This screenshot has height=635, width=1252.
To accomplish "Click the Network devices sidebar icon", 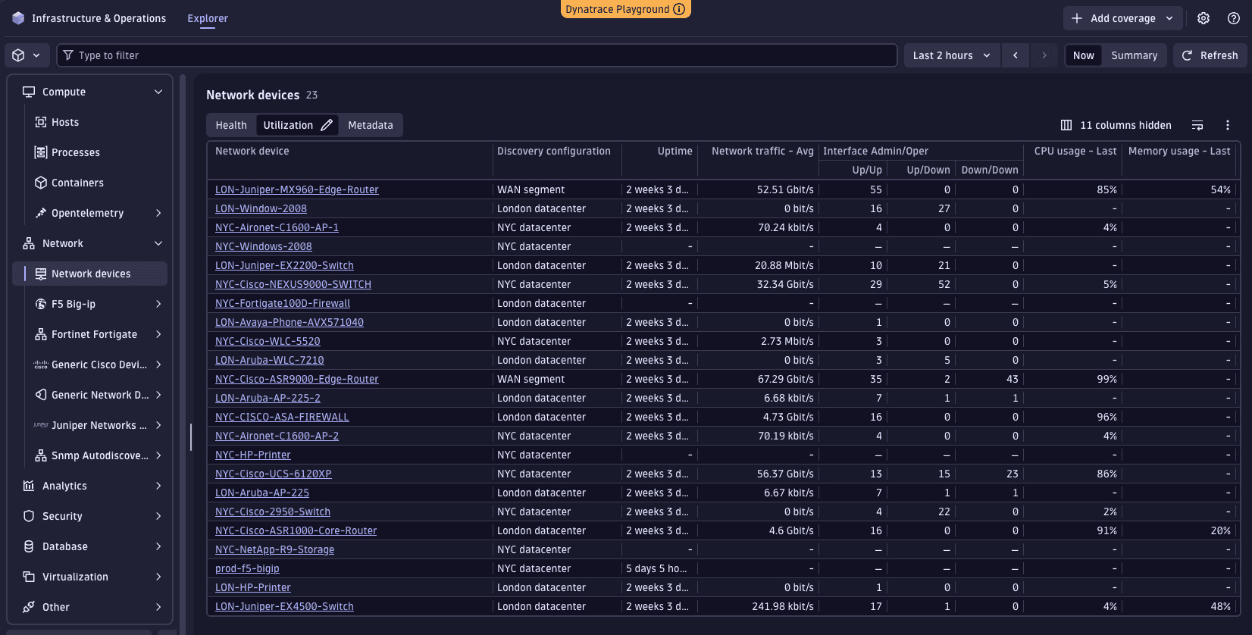I will 41,274.
